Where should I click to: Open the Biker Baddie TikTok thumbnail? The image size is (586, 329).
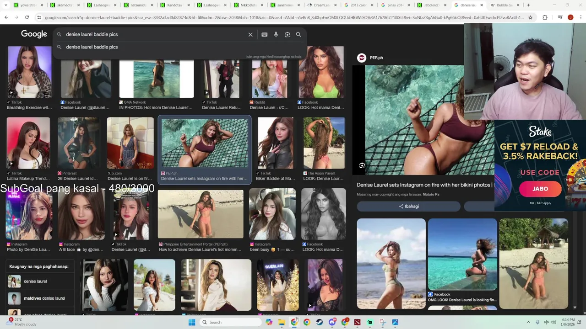pyautogui.click(x=276, y=143)
